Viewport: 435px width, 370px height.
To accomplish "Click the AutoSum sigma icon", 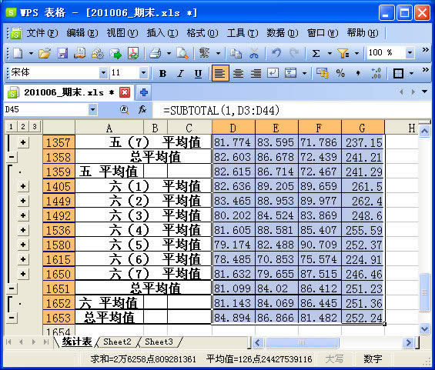I will [316, 53].
